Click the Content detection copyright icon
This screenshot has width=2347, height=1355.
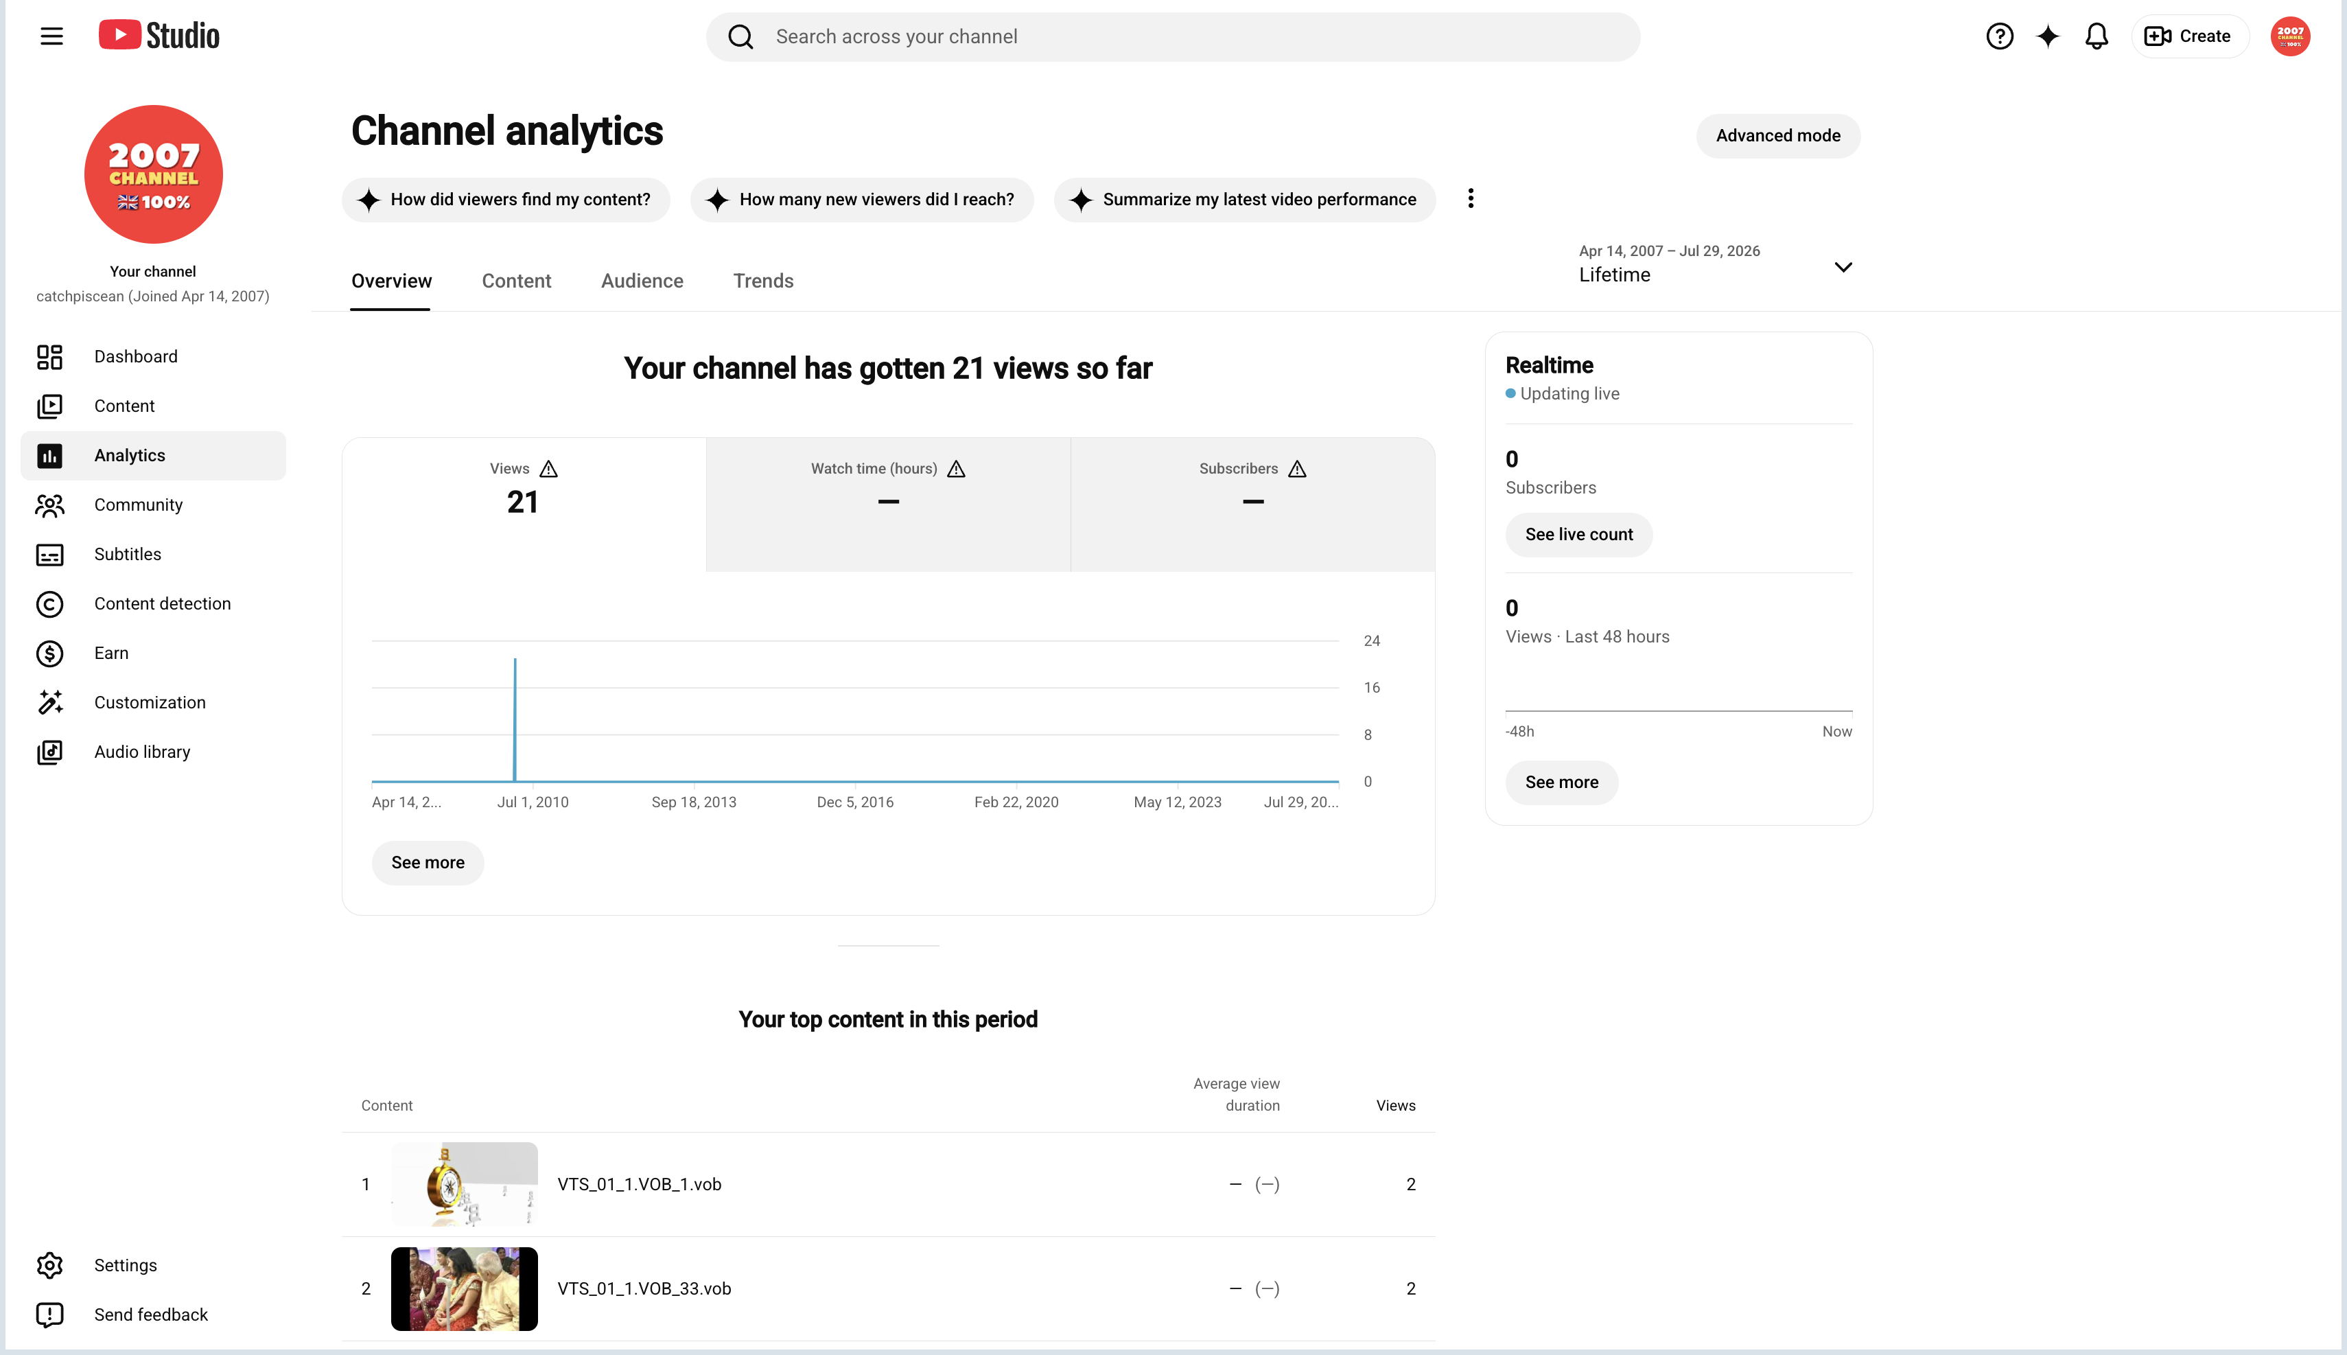tap(49, 604)
